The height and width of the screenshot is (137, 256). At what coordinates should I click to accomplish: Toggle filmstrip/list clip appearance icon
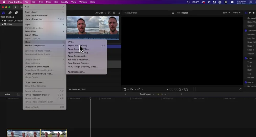[x=109, y=13]
